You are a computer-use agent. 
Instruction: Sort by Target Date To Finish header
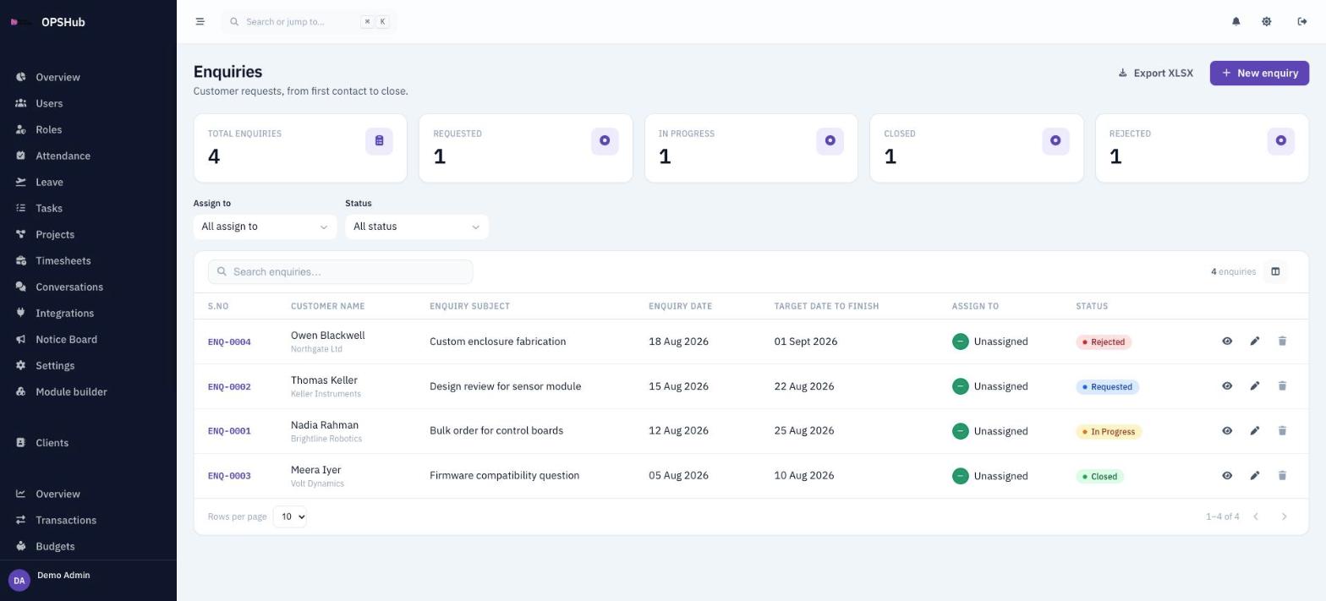point(826,306)
